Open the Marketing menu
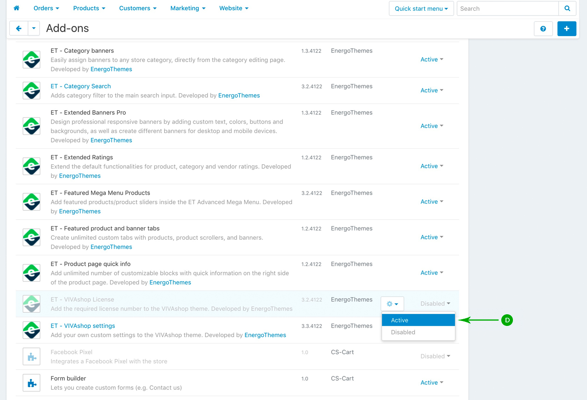Image resolution: width=587 pixels, height=400 pixels. (188, 8)
